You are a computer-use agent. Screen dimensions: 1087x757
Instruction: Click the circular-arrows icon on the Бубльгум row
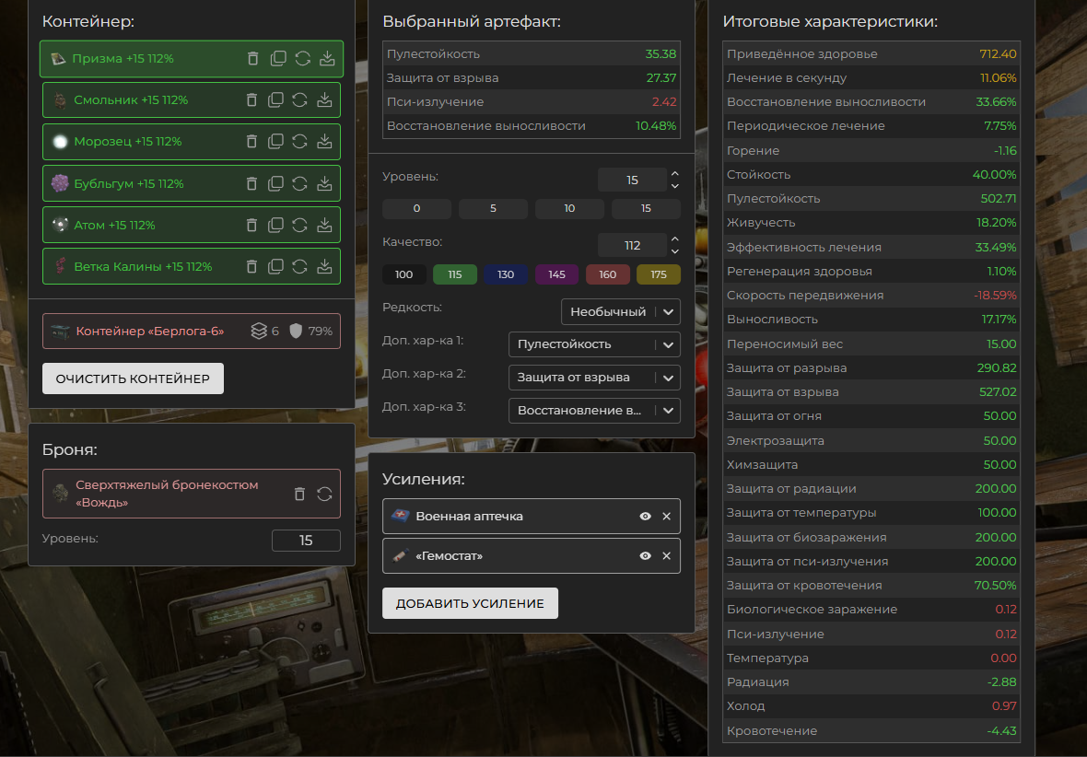point(299,183)
